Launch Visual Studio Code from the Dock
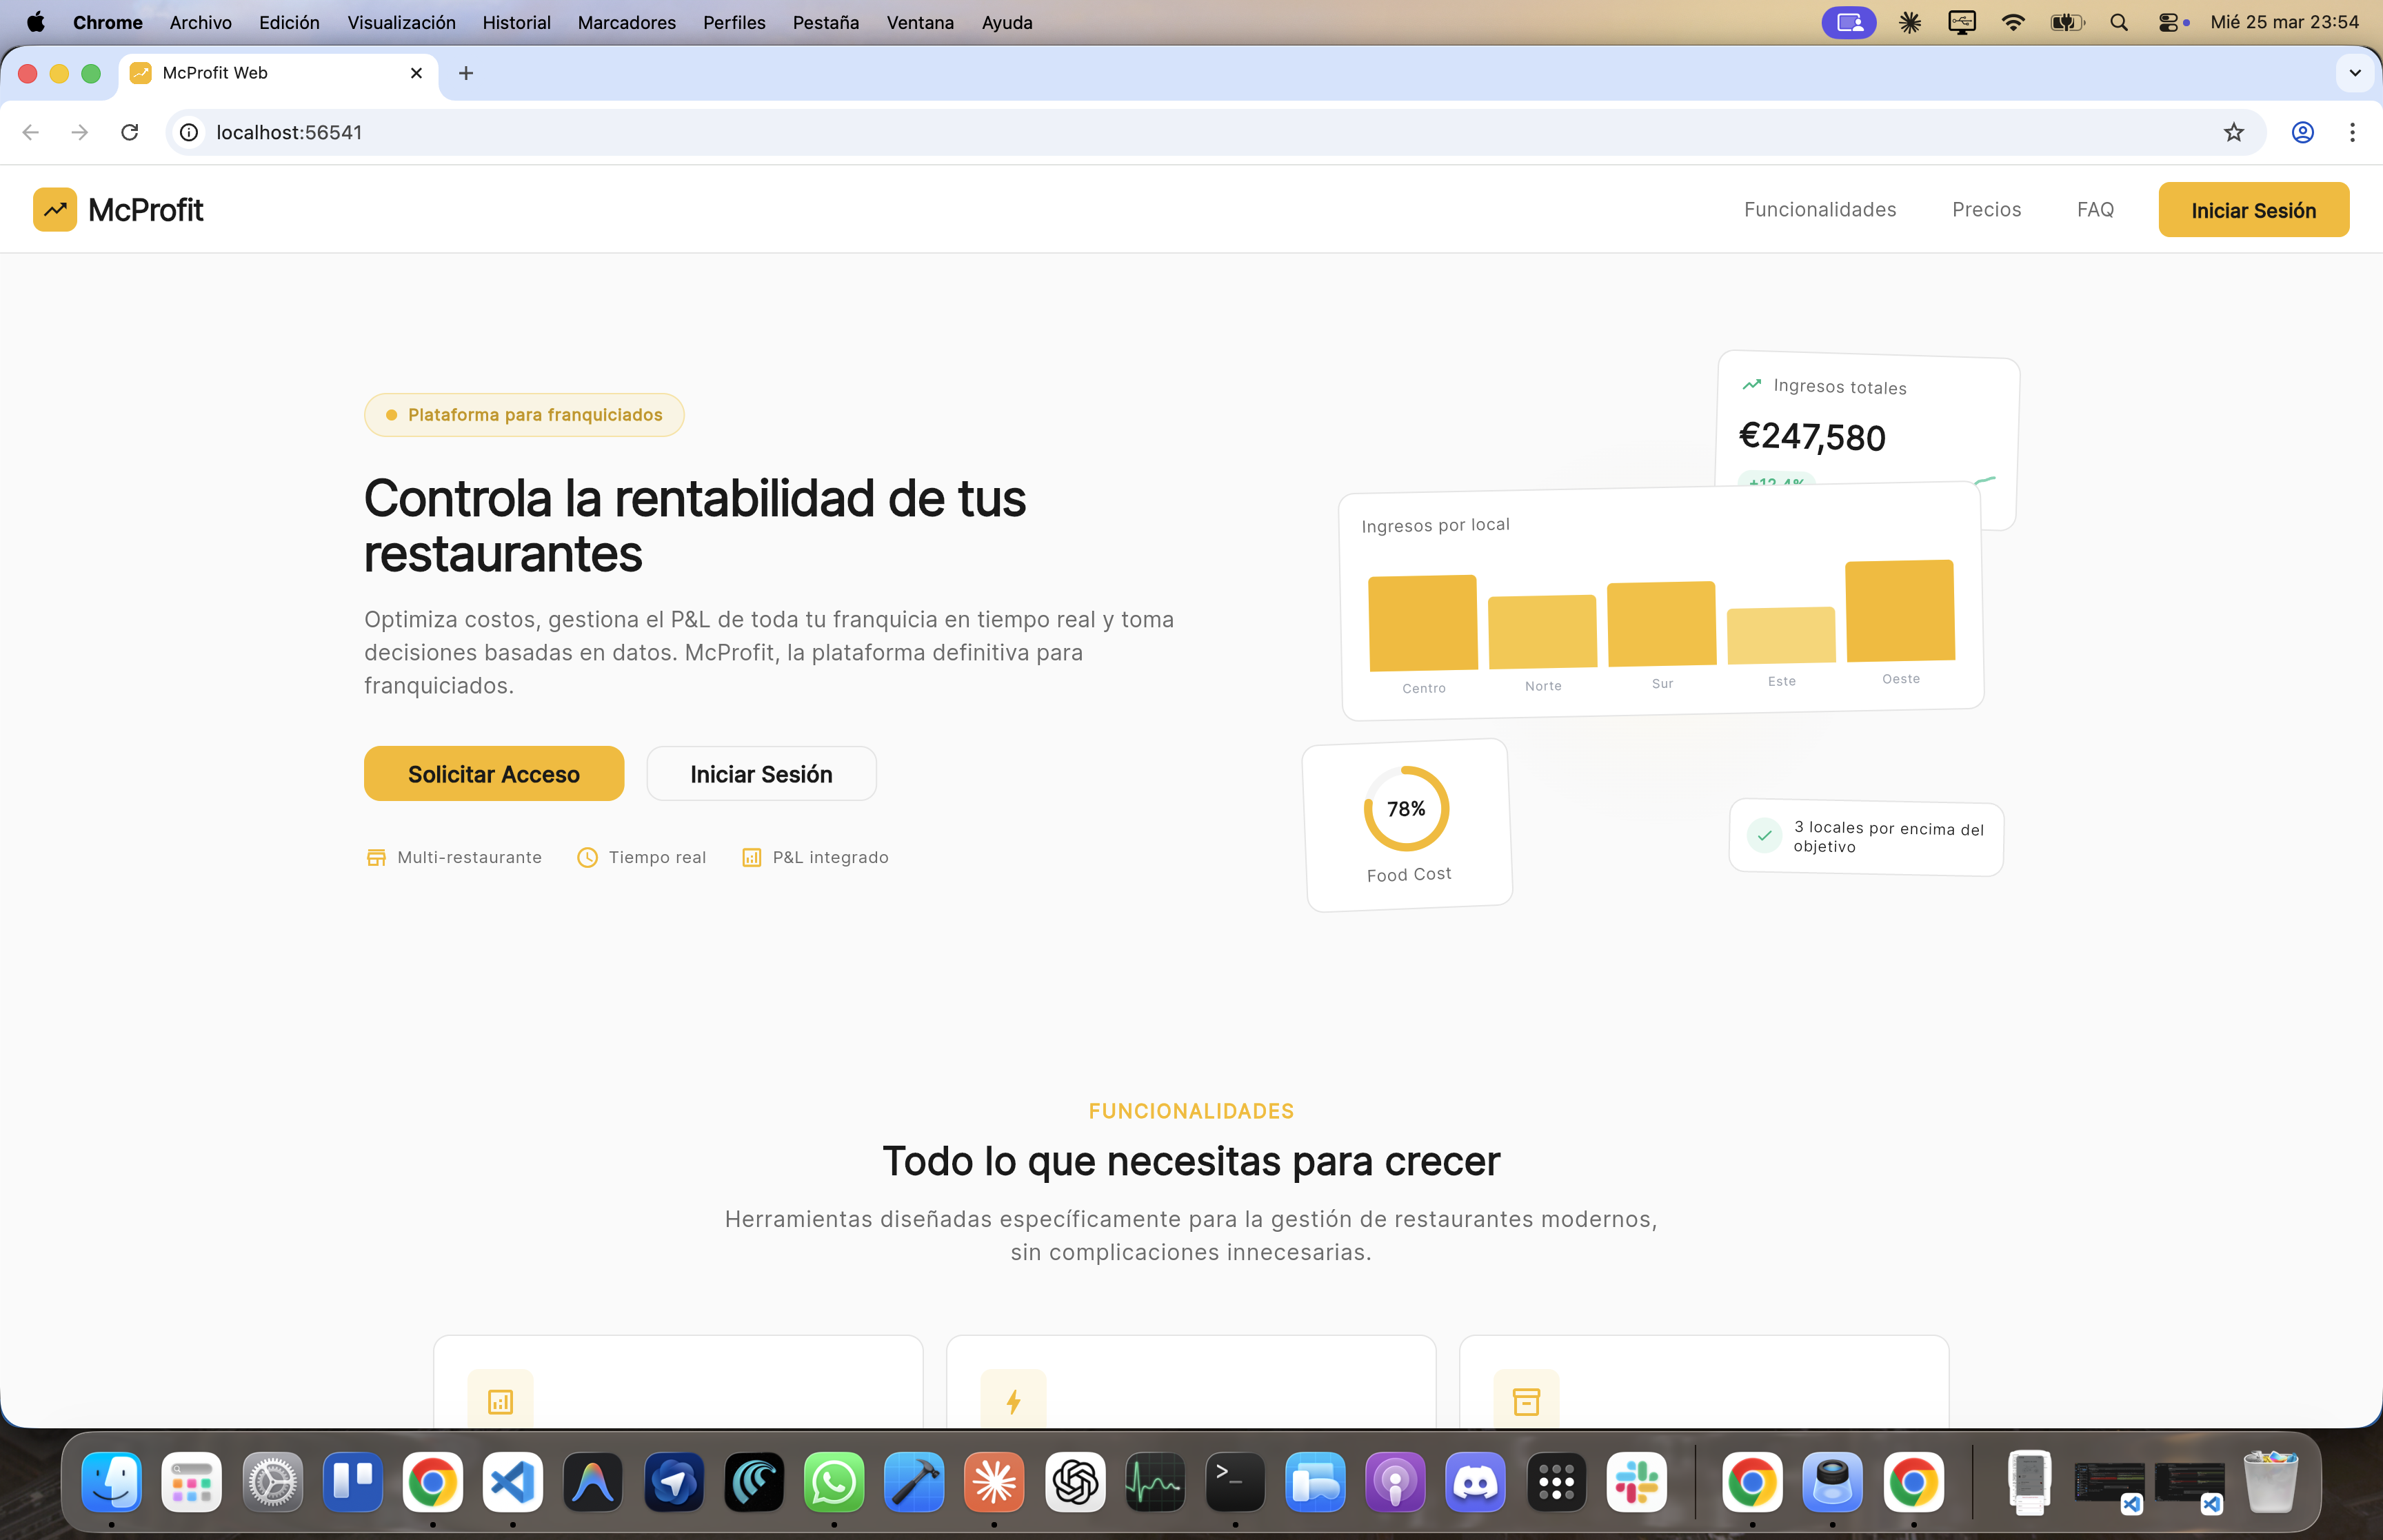 coord(513,1482)
